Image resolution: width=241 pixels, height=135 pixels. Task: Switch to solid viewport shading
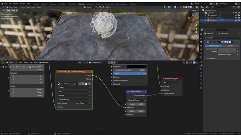[x=186, y=7]
